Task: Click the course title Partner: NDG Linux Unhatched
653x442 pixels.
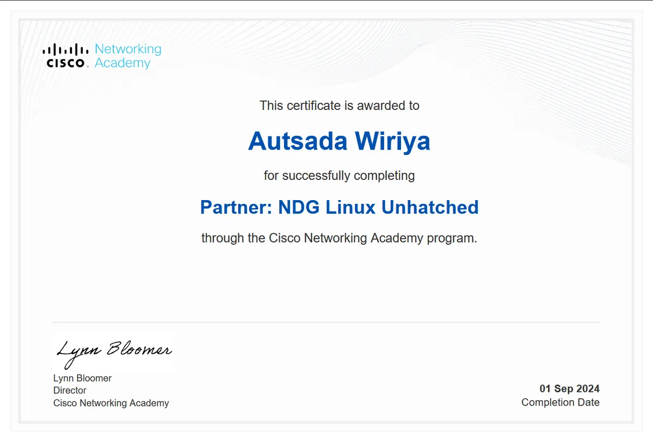Action: coord(339,207)
